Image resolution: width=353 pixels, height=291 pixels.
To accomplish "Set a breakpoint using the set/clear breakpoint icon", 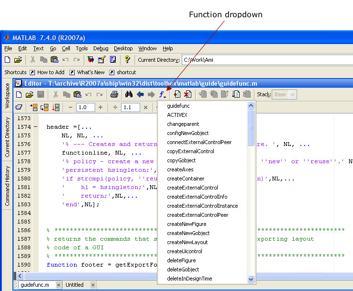I will click(x=176, y=94).
